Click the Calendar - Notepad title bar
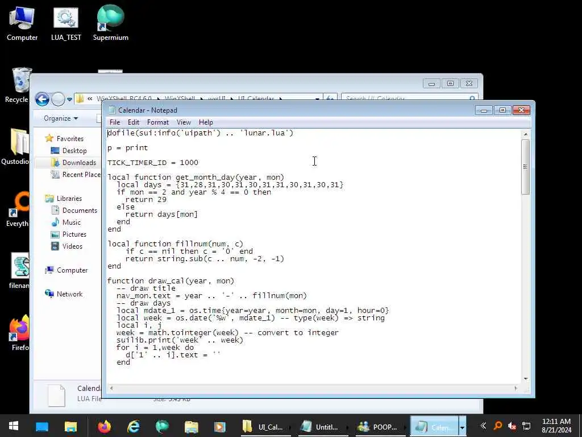Image resolution: width=582 pixels, height=437 pixels. pyautogui.click(x=289, y=110)
